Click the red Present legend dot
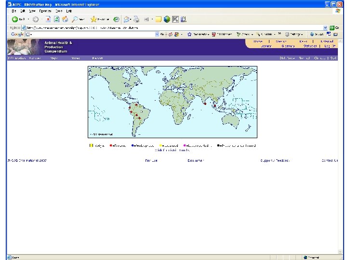Viewport: 347px width, 260px height. 111,145
